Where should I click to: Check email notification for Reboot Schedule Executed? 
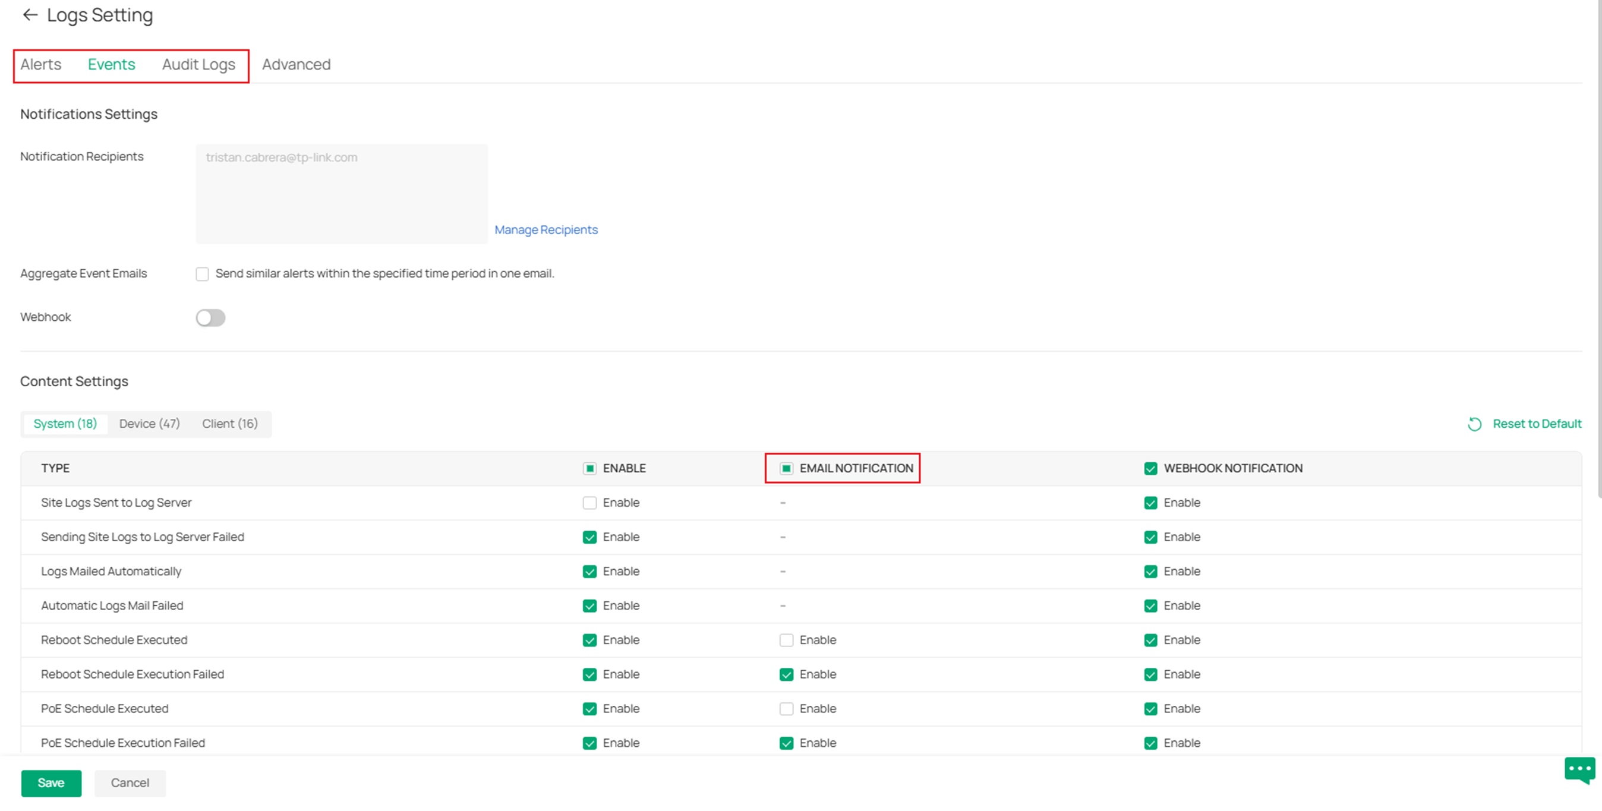(x=786, y=640)
